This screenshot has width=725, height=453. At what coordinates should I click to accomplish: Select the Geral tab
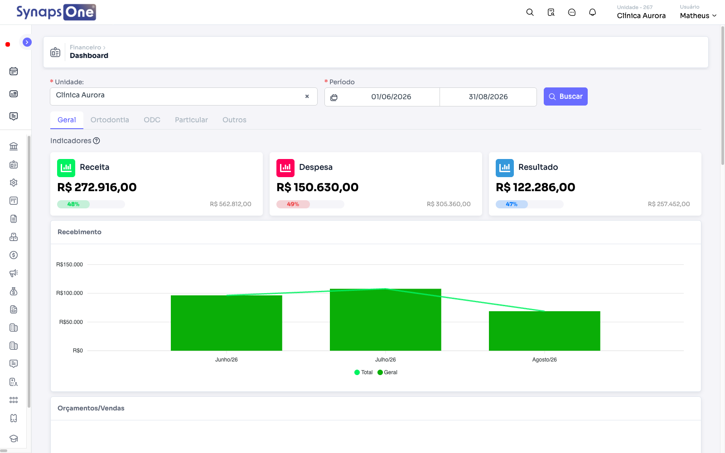pos(67,120)
